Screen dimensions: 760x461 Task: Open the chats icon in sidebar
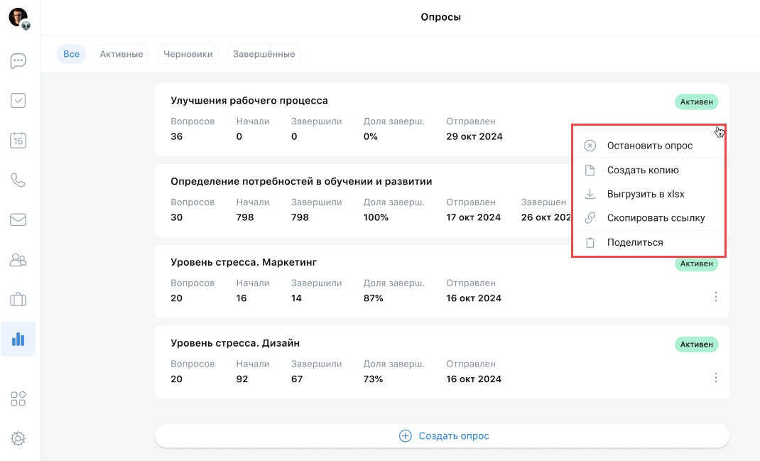[x=18, y=61]
